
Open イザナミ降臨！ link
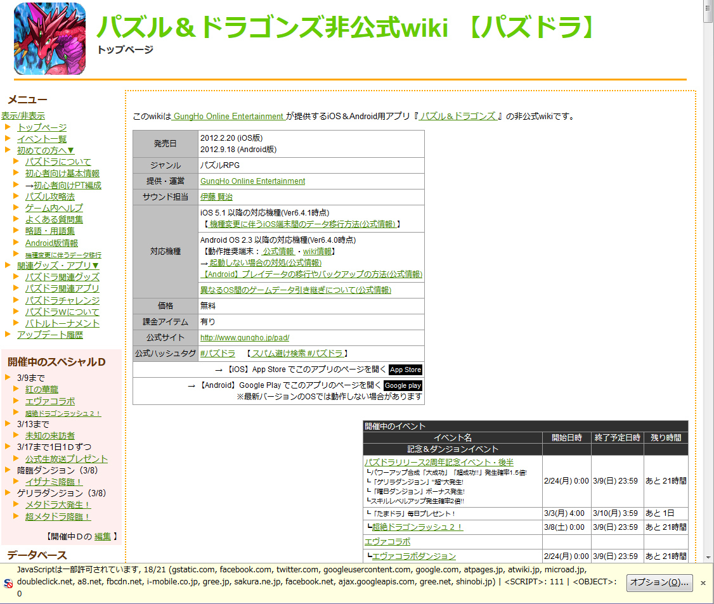(x=54, y=482)
